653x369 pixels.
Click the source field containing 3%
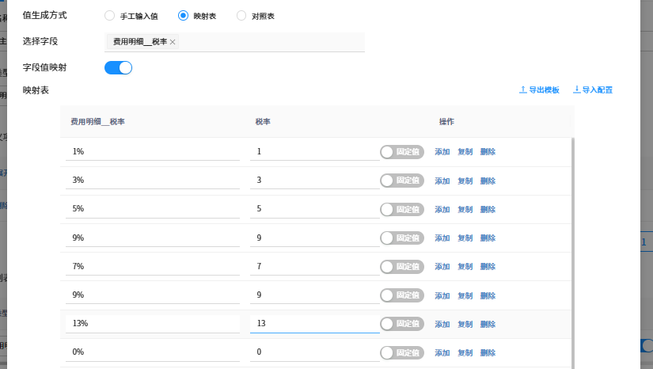pyautogui.click(x=153, y=181)
